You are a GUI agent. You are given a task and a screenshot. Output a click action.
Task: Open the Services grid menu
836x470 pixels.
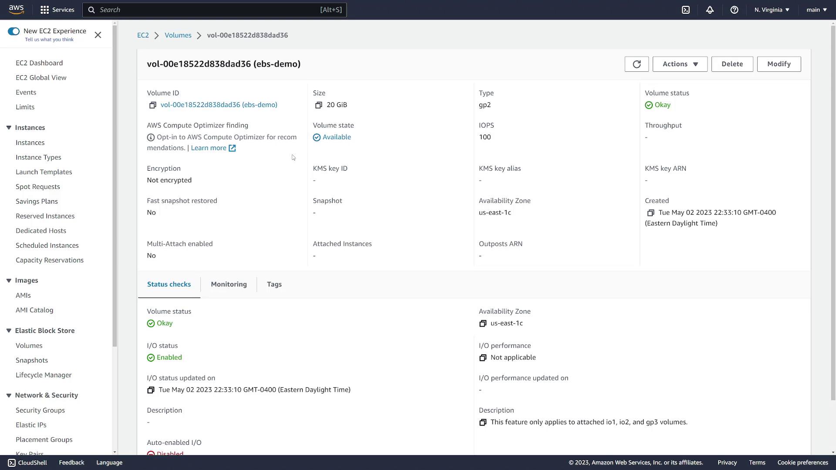pos(57,10)
